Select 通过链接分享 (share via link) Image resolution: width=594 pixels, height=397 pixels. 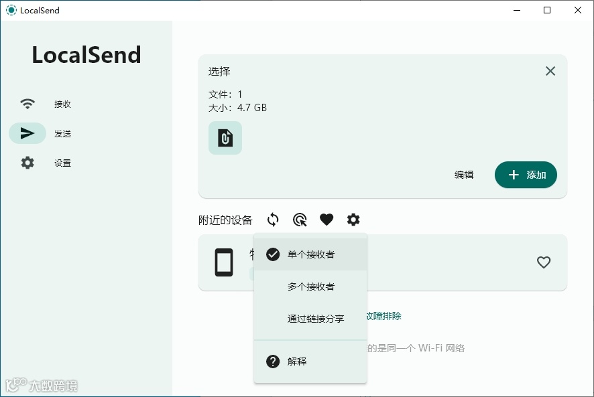click(x=310, y=319)
